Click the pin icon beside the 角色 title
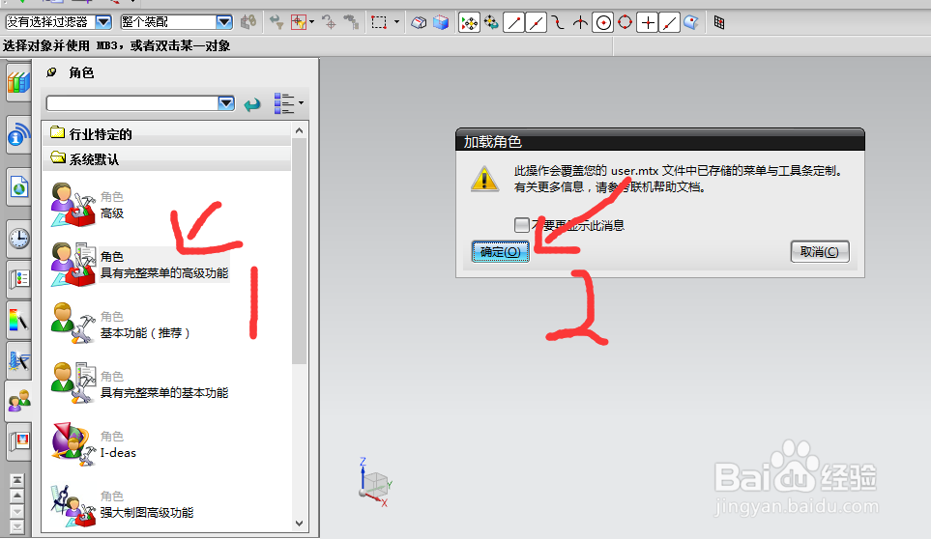The width and height of the screenshot is (931, 539). click(51, 72)
